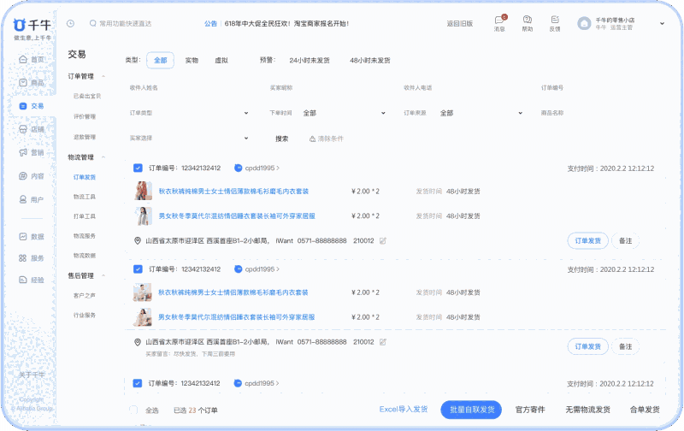
Task: Filter by 48小时未发货 warning
Action: point(370,60)
